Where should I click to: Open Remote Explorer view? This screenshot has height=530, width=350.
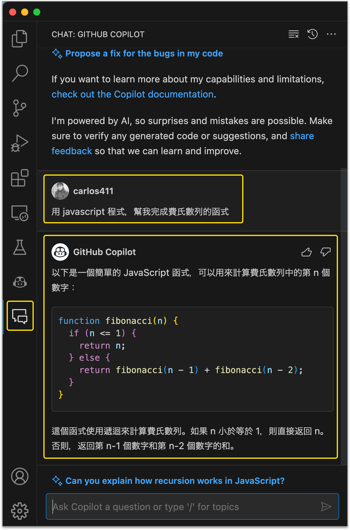(20, 213)
